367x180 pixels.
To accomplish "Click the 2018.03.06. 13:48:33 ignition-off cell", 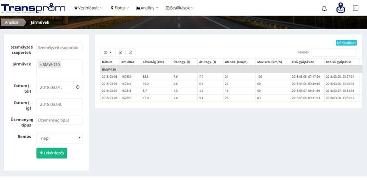I will tap(342, 84).
